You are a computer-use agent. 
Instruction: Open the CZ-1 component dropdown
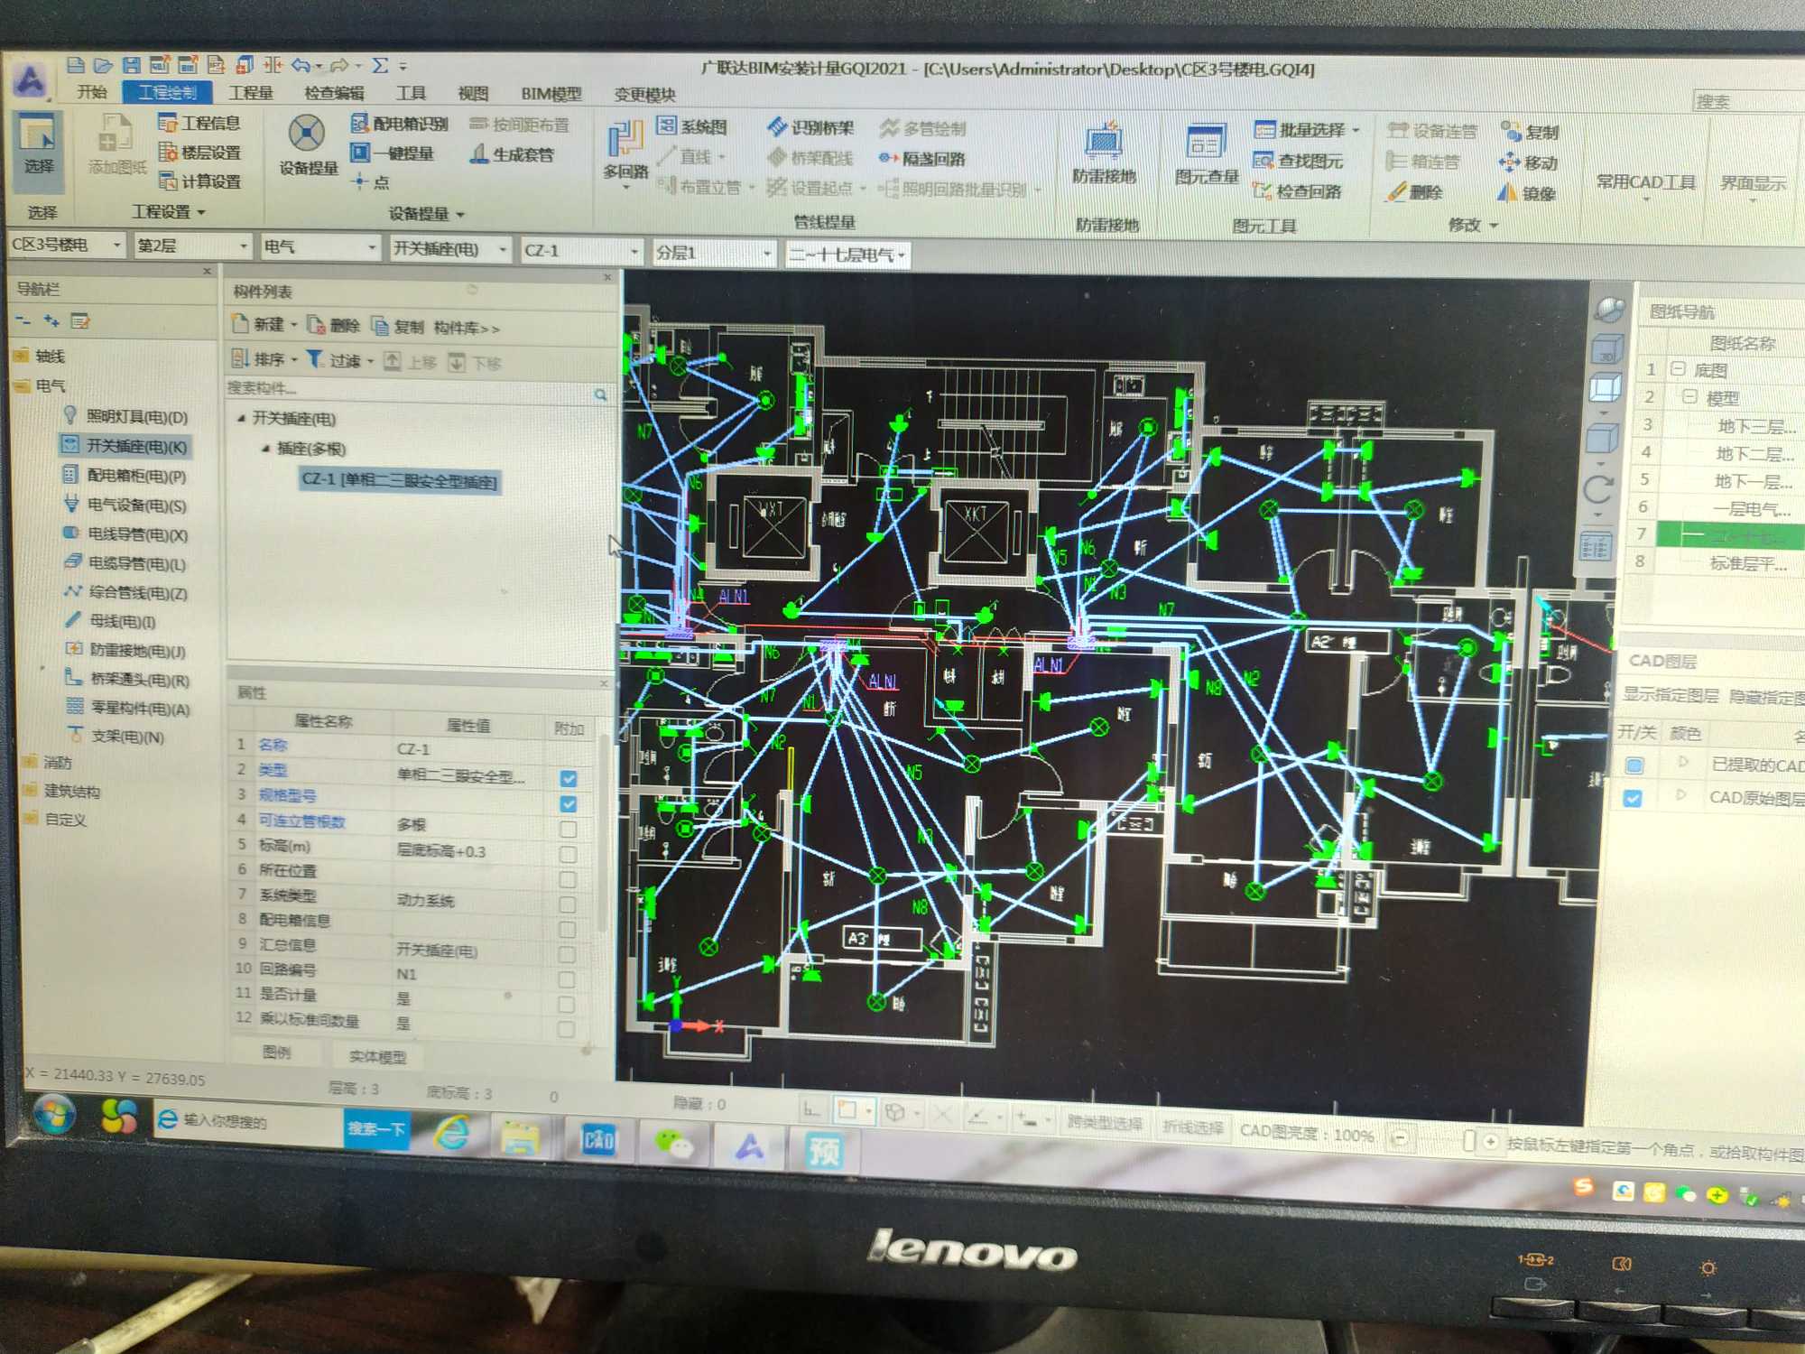(581, 250)
